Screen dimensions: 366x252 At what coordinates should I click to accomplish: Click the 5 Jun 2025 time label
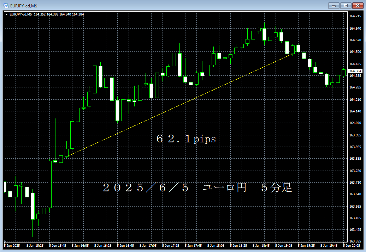[12, 246]
